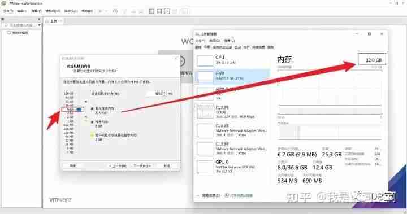Click the send Ctrl+Alt+Del toolbar icon in VMware
The height and width of the screenshot is (214, 407).
tap(115, 11)
